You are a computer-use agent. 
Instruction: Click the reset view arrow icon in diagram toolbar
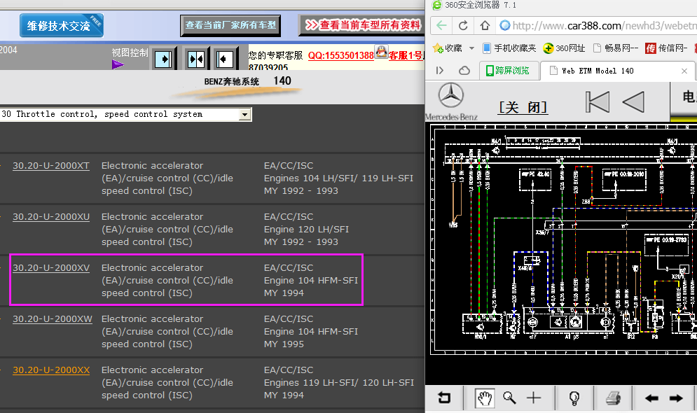tap(444, 398)
